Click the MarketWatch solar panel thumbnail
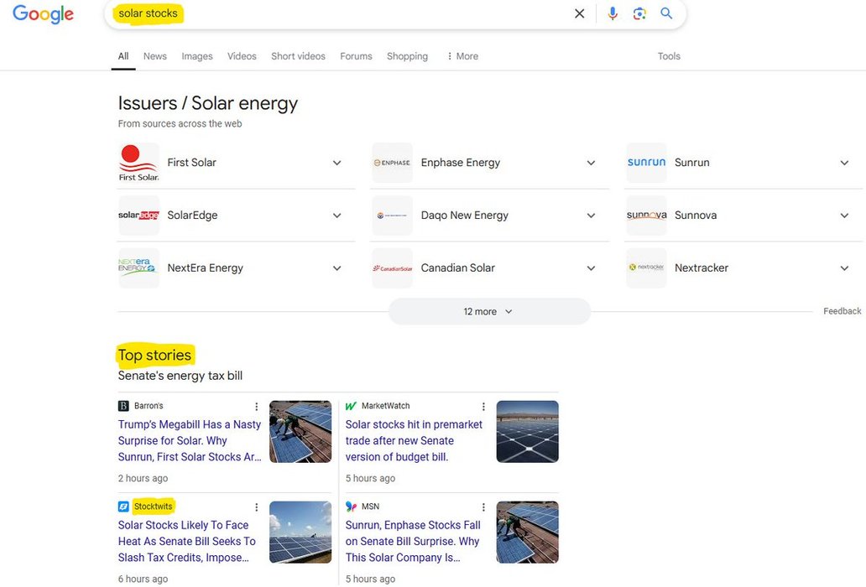The height and width of the screenshot is (587, 866). pyautogui.click(x=527, y=432)
